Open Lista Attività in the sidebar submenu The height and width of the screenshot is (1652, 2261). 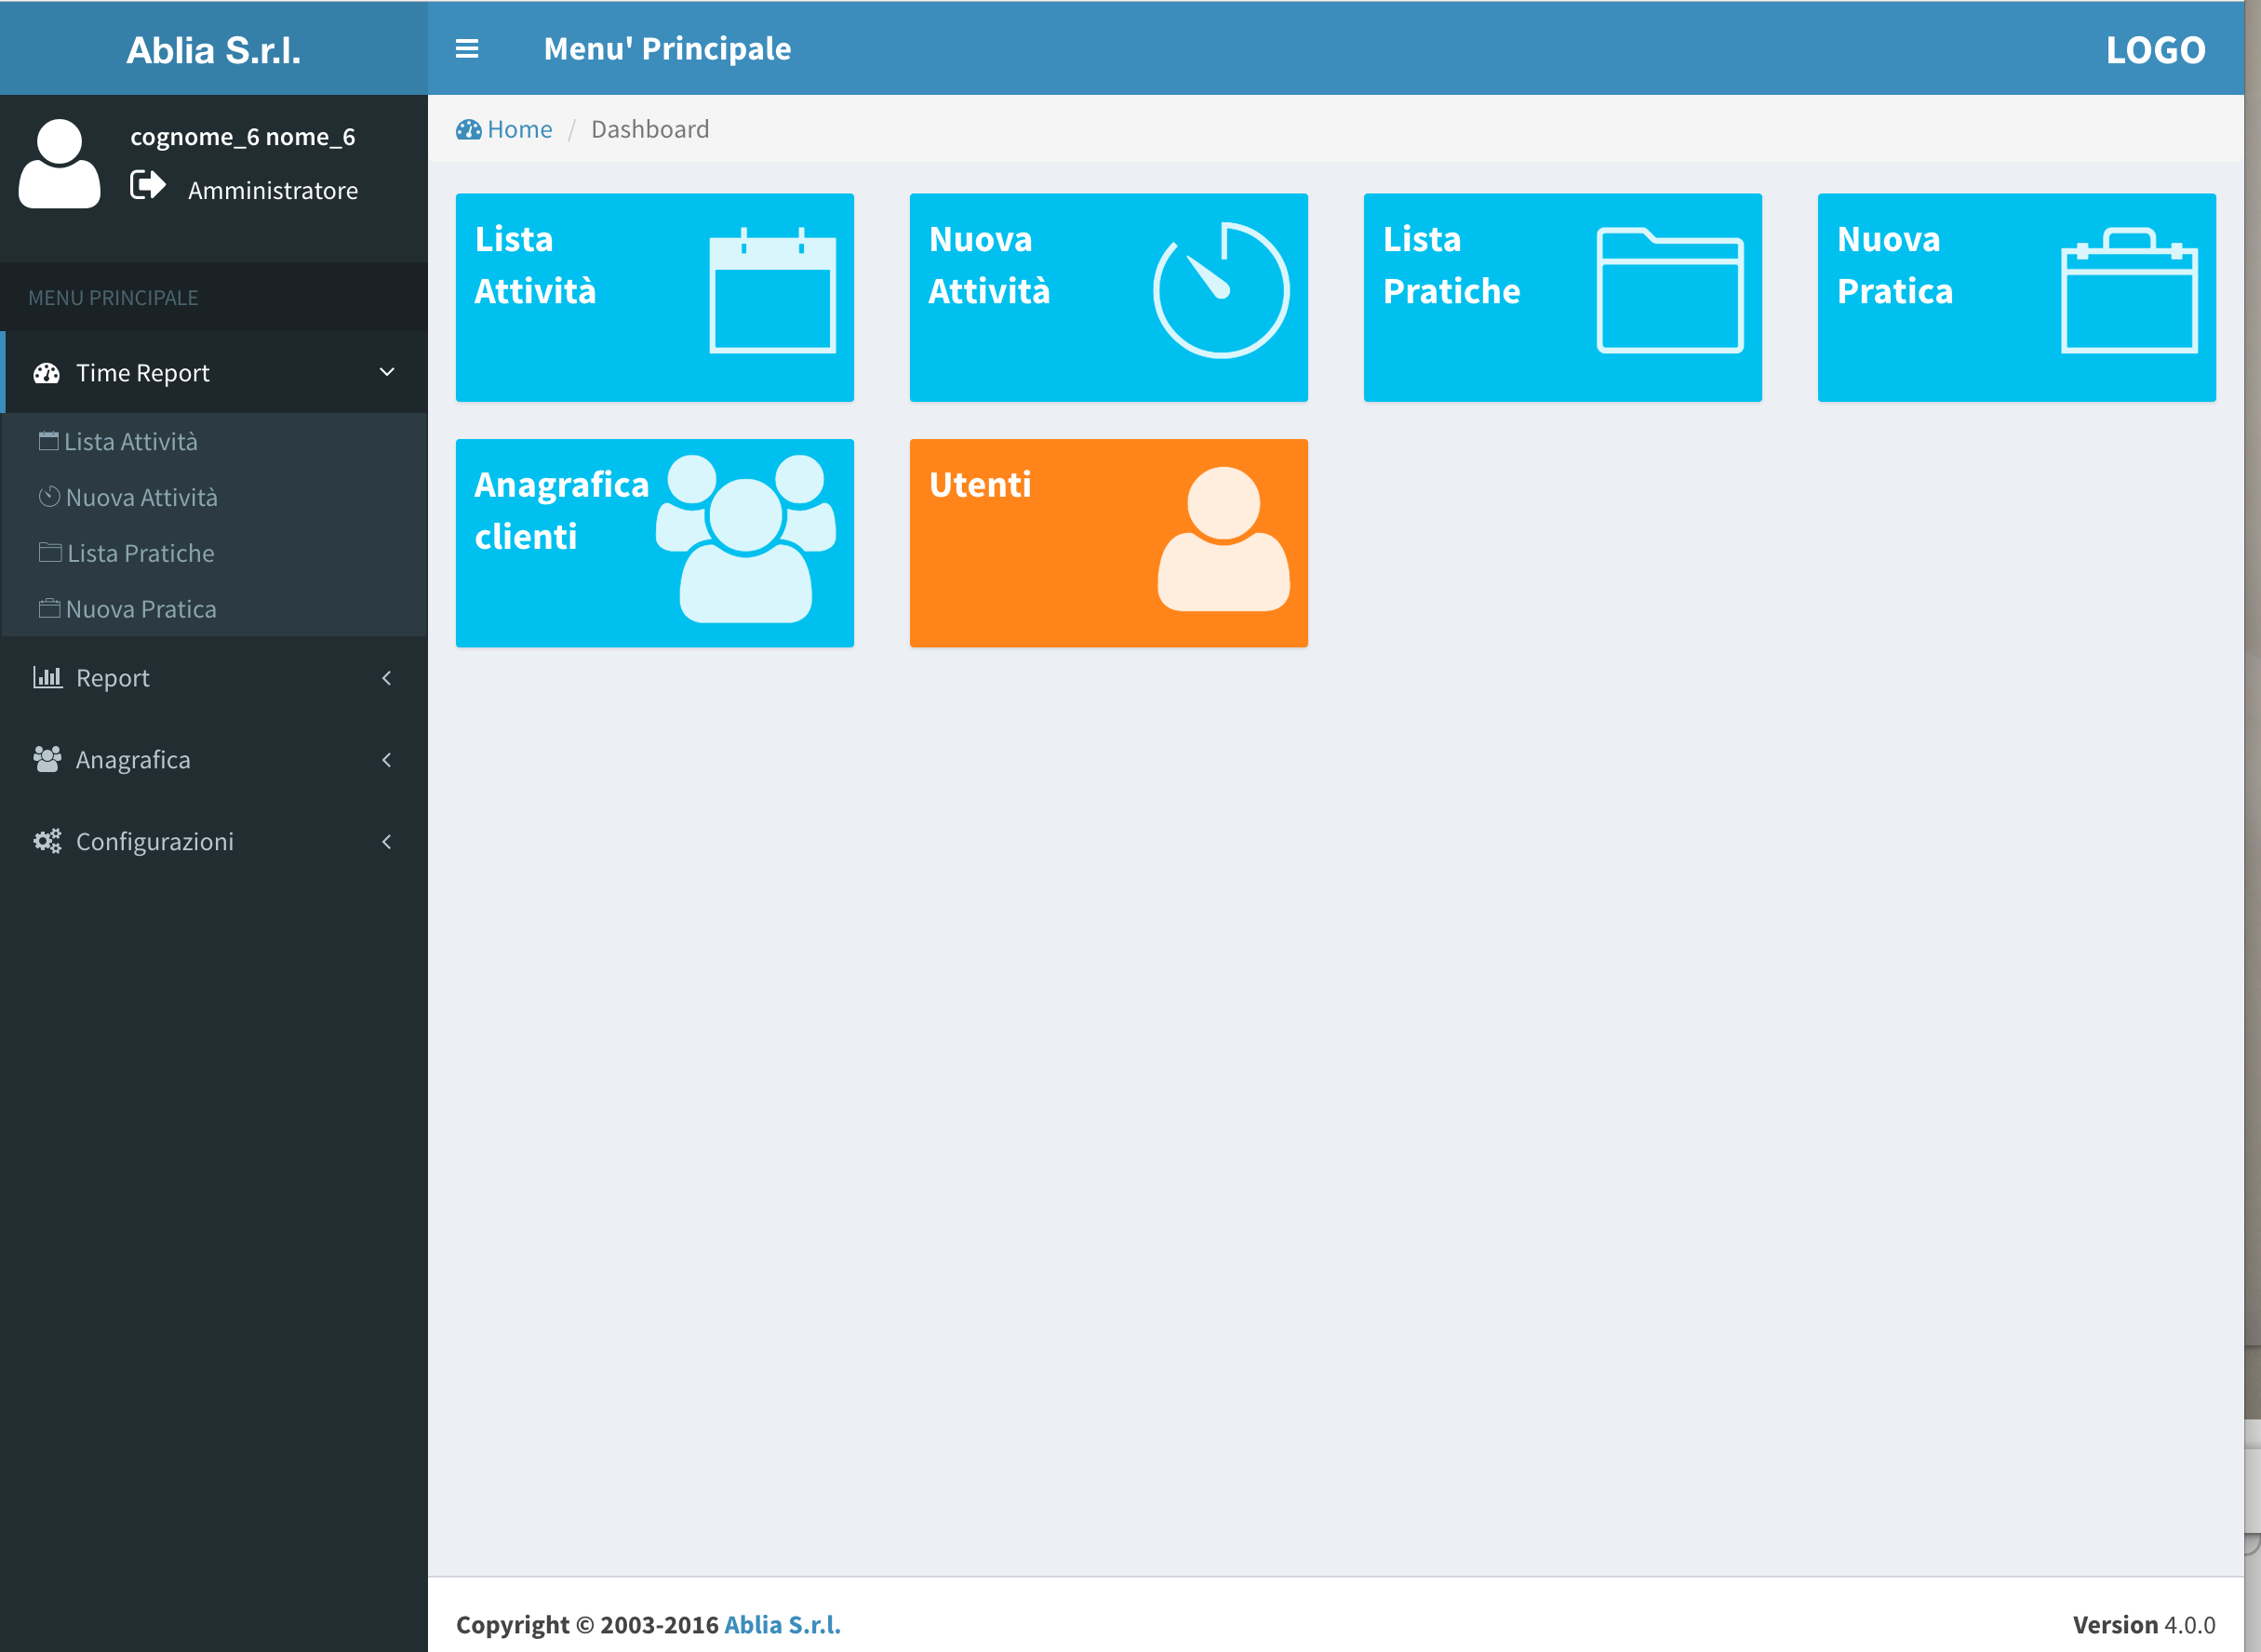coord(130,442)
